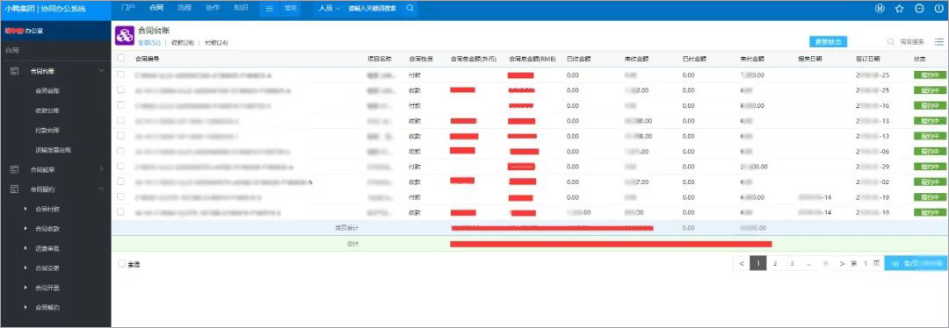This screenshot has width=949, height=328.
Task: Select the 付款 row signed on -25
Action: [120, 75]
